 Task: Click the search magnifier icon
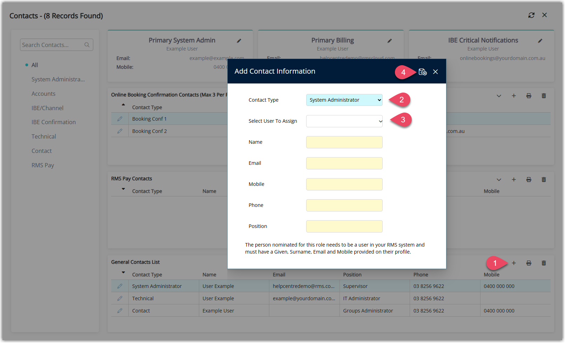(87, 45)
